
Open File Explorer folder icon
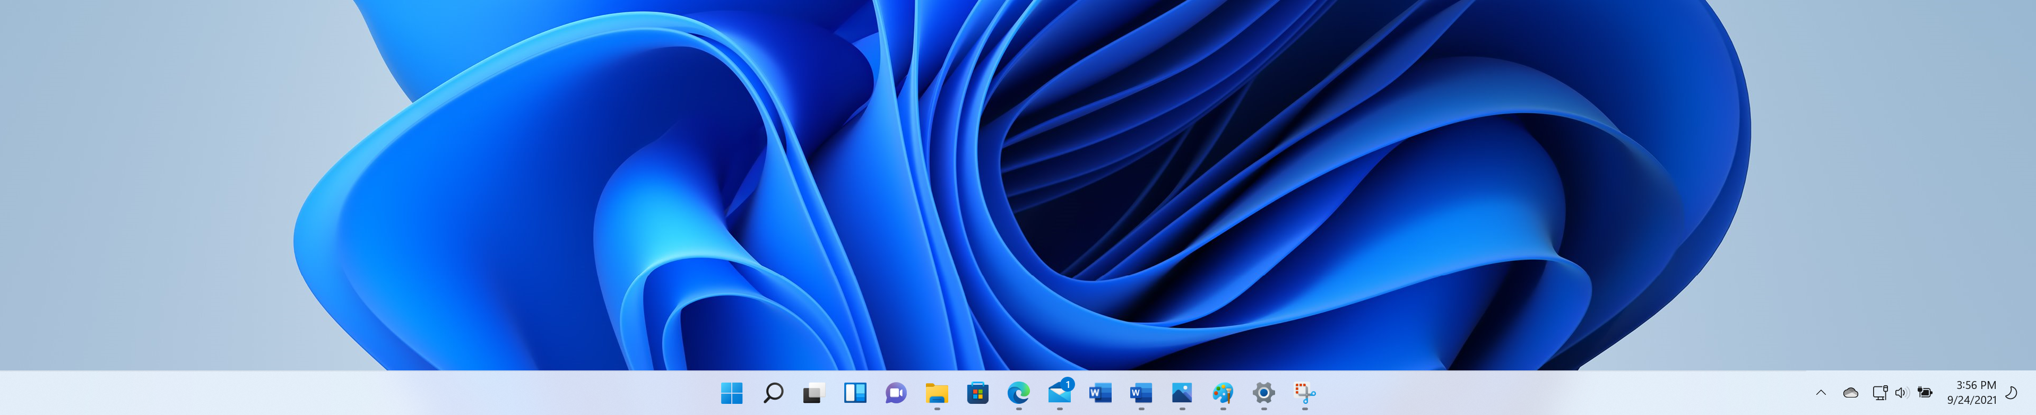[937, 393]
